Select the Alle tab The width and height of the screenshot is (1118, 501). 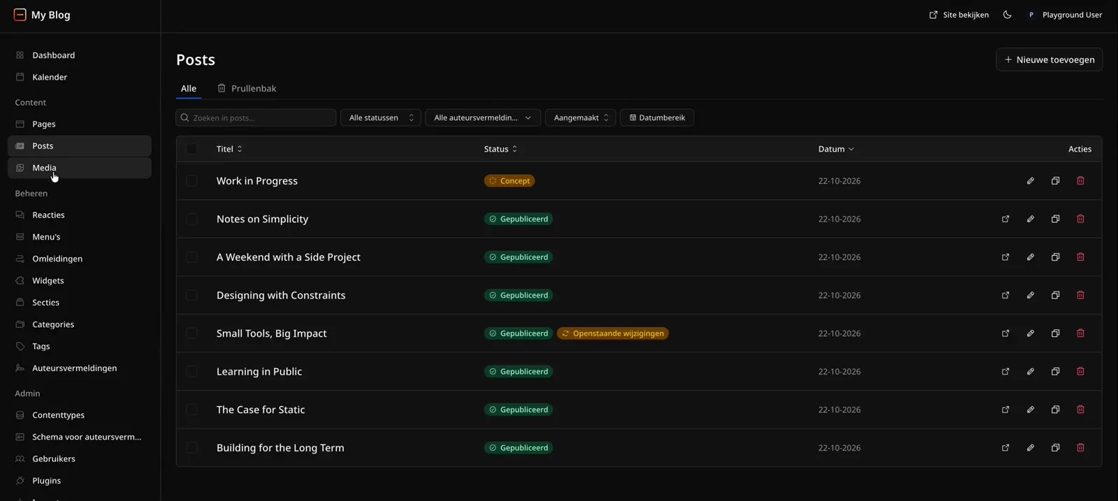click(189, 89)
